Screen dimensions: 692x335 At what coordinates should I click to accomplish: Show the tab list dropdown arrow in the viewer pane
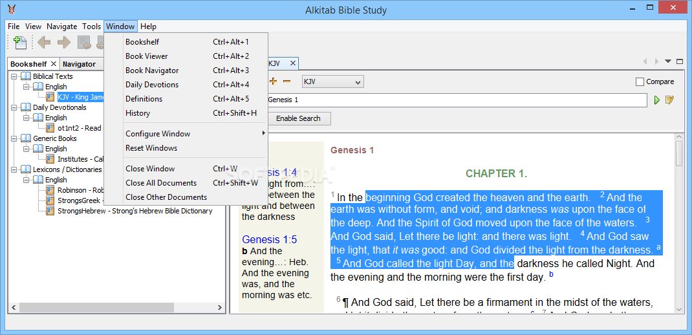click(667, 61)
